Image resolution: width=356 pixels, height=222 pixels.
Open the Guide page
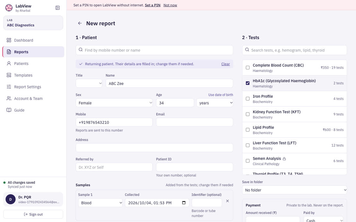[33, 110]
